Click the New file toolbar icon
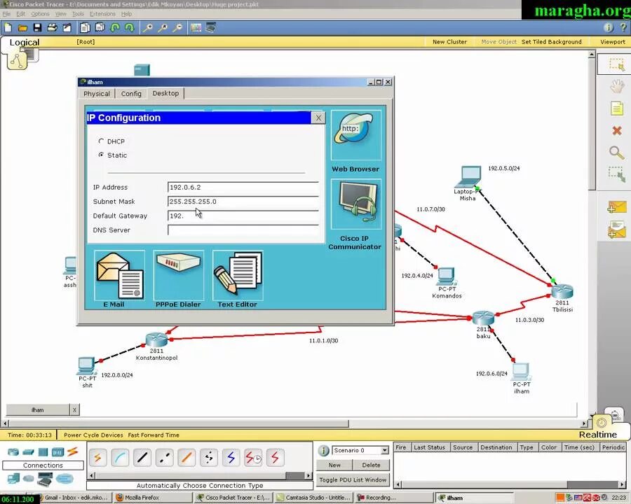631x504 pixels. 8,28
